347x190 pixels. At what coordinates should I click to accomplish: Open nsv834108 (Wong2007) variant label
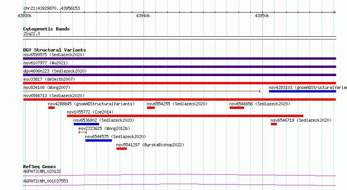[47, 87]
